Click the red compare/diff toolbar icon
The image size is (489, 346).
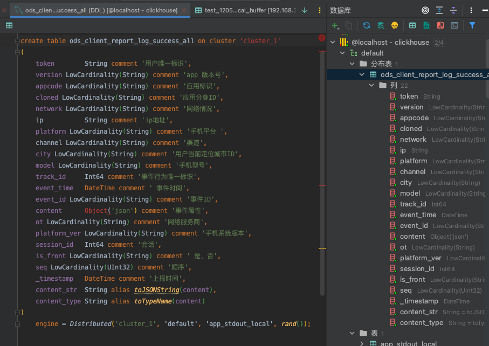pos(441,25)
